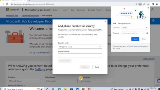Image resolution: width=160 pixels, height=90 pixels.
Task: Bookmark this page with the star icon
Action: click(148, 4)
